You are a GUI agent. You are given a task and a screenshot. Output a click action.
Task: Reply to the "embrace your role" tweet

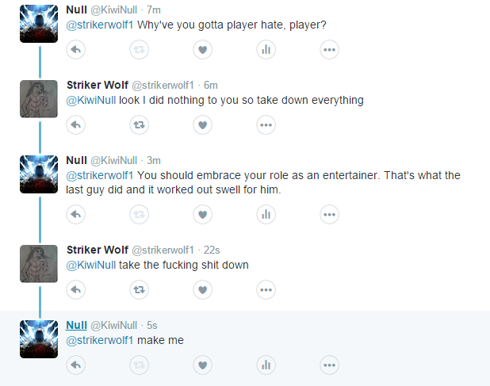[x=75, y=215]
